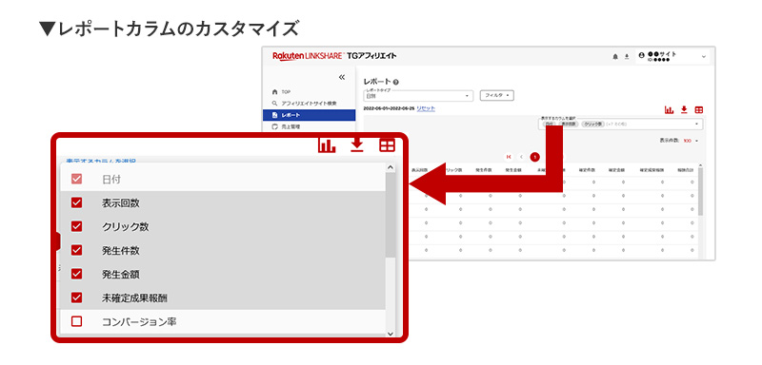Select page 1 in pagination
762x365 pixels.
pos(534,157)
